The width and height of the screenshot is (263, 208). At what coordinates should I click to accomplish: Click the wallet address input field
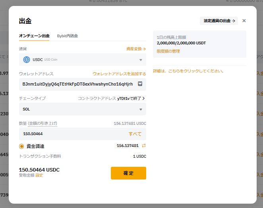77,84
